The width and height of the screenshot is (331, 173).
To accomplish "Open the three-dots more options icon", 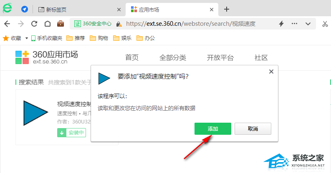I will (x=294, y=24).
